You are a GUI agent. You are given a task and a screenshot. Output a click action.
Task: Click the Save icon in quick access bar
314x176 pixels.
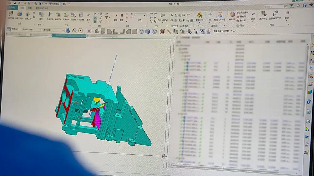pos(15,3)
